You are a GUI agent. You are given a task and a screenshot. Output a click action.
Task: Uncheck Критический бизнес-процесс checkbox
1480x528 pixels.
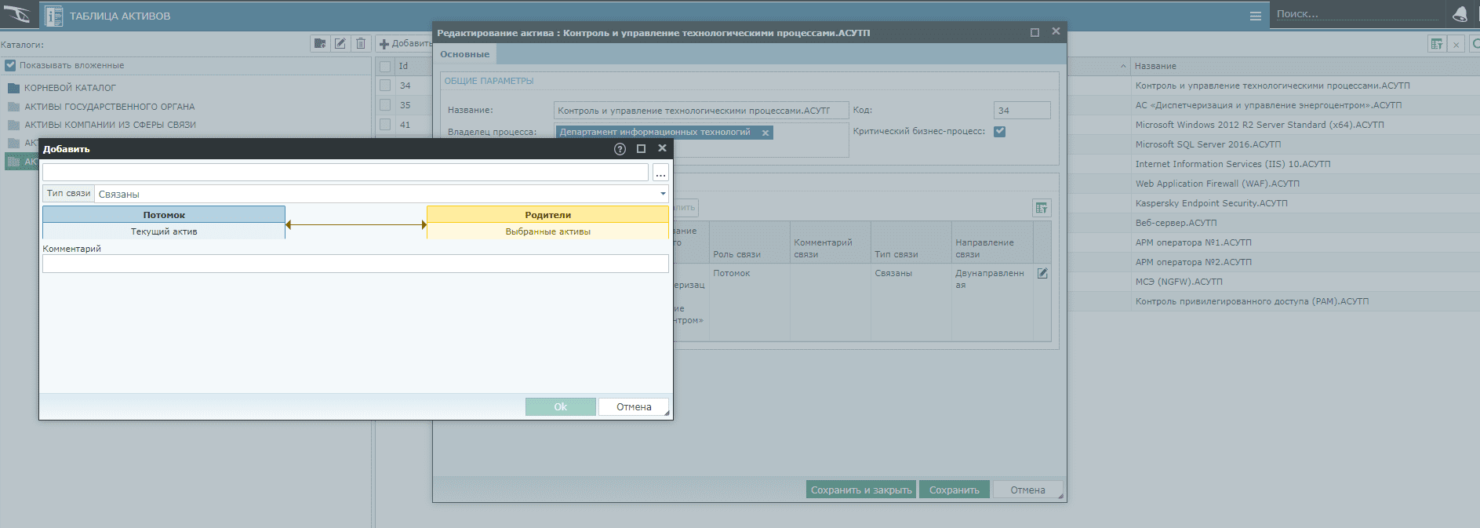tap(1000, 132)
